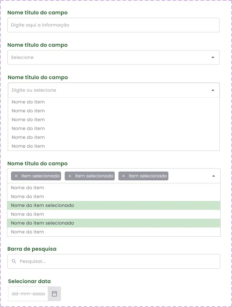
Task: Click the 'Barra de pesquisa' label
Action: (32, 249)
